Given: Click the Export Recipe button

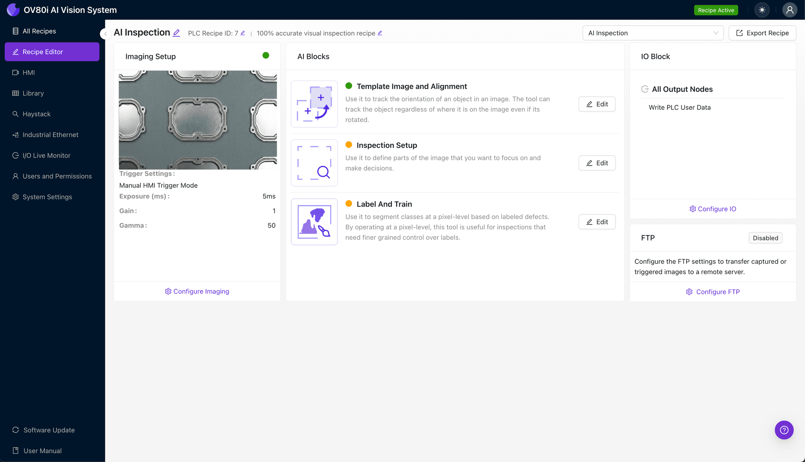Looking at the screenshot, I should [x=762, y=33].
